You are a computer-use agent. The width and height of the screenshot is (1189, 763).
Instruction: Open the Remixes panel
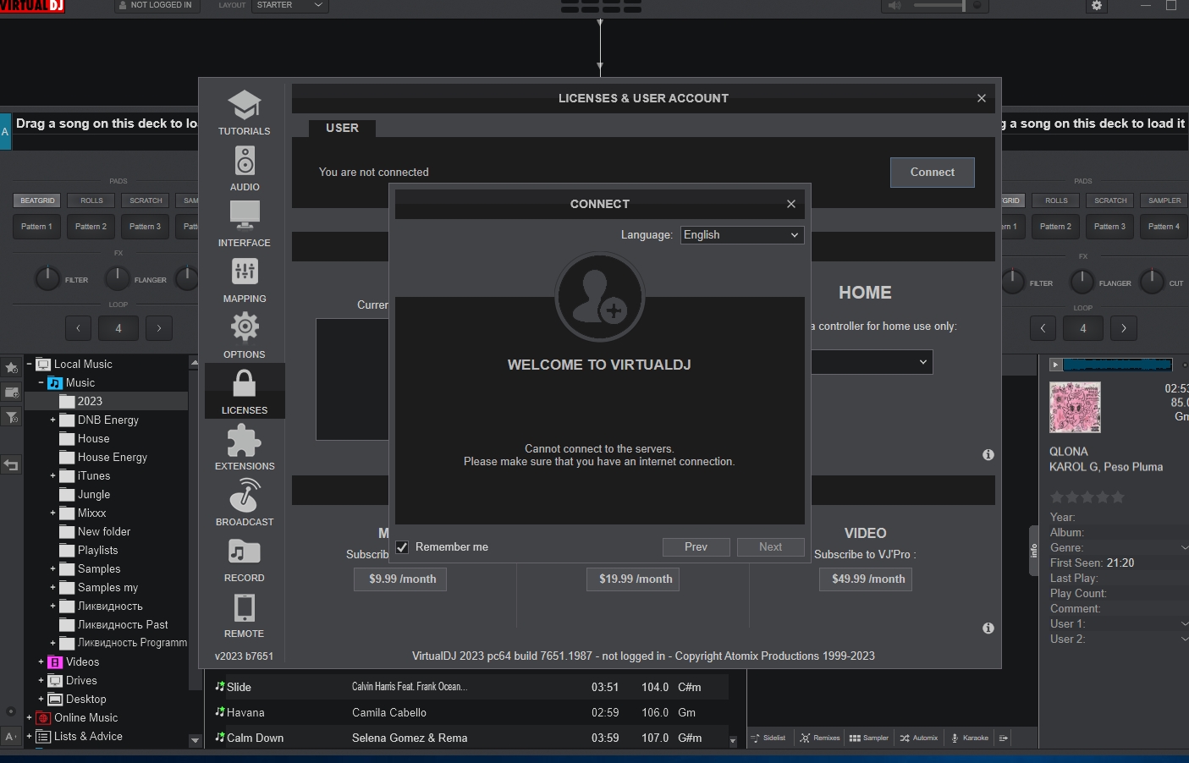coord(820,738)
